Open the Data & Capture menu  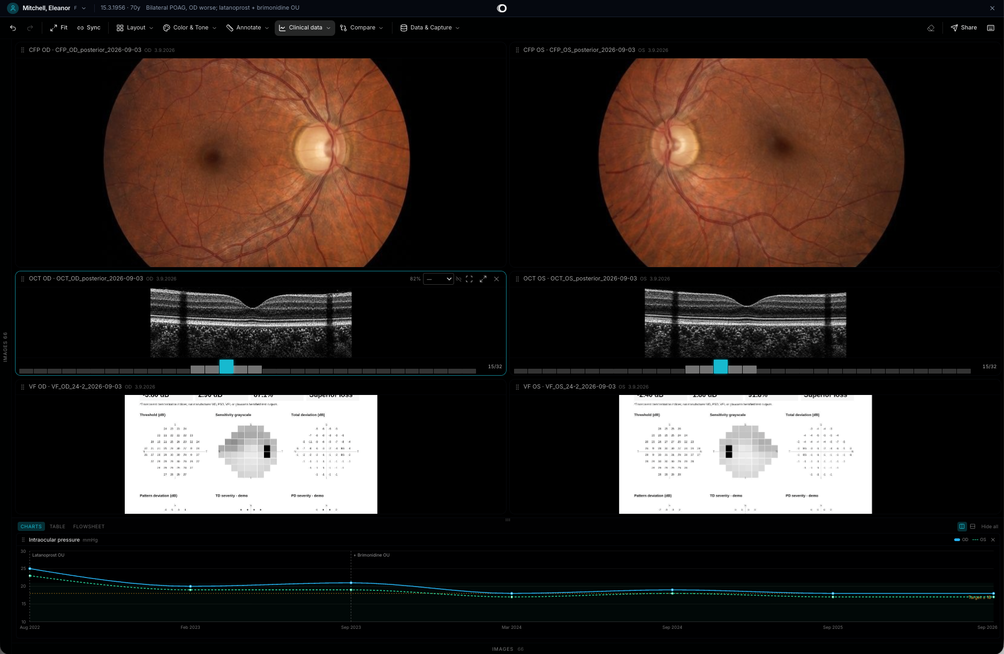coord(430,28)
